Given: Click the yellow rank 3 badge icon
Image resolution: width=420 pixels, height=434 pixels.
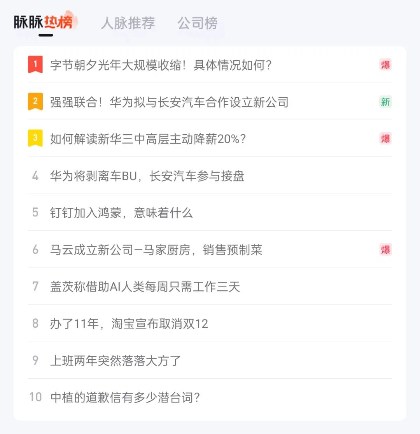Looking at the screenshot, I should tap(35, 139).
